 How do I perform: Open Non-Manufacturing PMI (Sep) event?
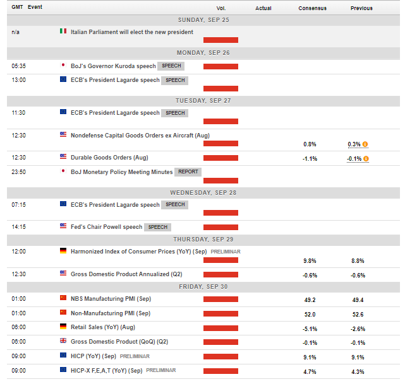(x=111, y=313)
